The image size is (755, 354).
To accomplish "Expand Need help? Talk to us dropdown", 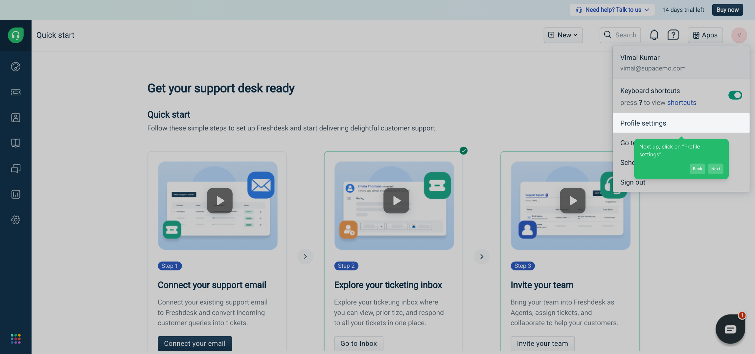I will pos(612,10).
